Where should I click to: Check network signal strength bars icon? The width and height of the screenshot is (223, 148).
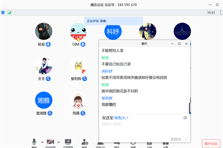pos(9,13)
